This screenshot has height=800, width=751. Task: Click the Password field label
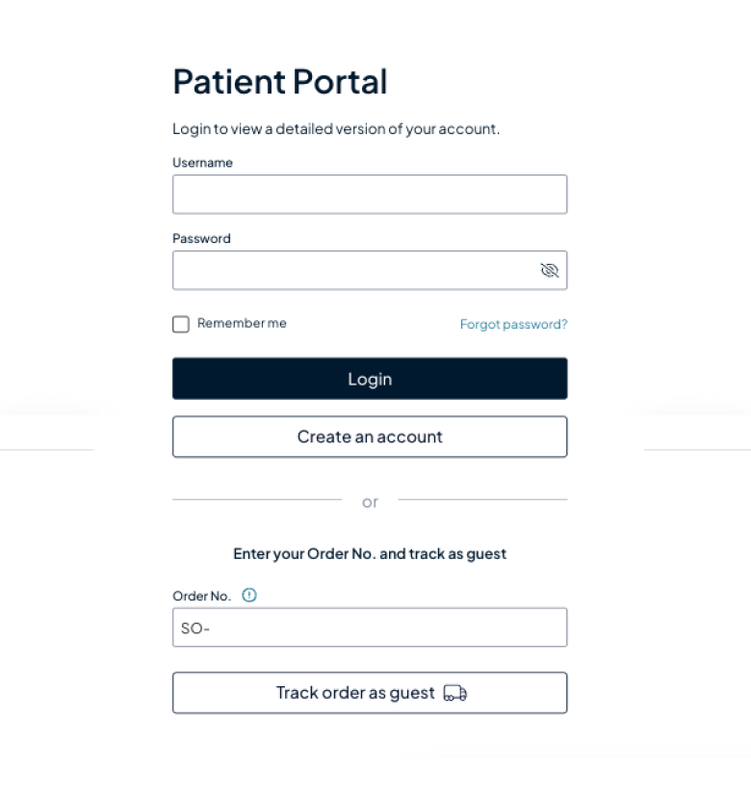click(x=201, y=239)
